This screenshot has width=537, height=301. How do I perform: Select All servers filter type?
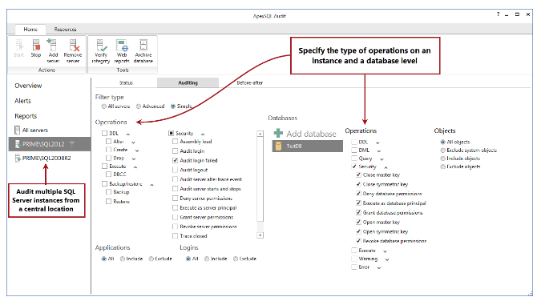(x=103, y=106)
